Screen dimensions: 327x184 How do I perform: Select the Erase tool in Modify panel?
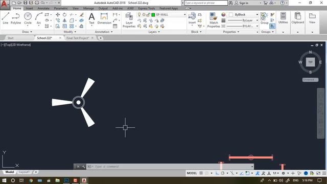(x=82, y=15)
